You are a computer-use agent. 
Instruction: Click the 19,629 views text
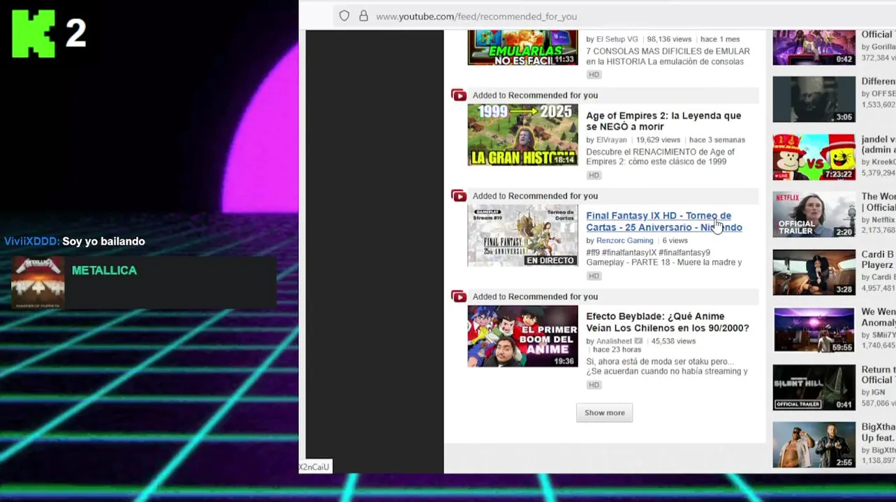tap(659, 139)
